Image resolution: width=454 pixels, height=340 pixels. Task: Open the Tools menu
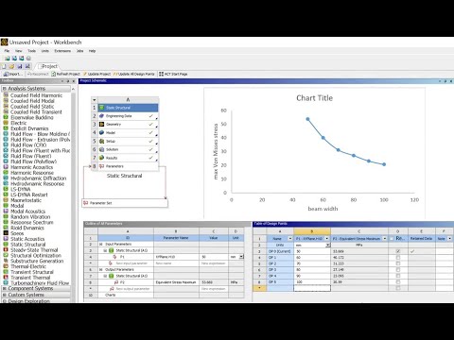click(31, 51)
